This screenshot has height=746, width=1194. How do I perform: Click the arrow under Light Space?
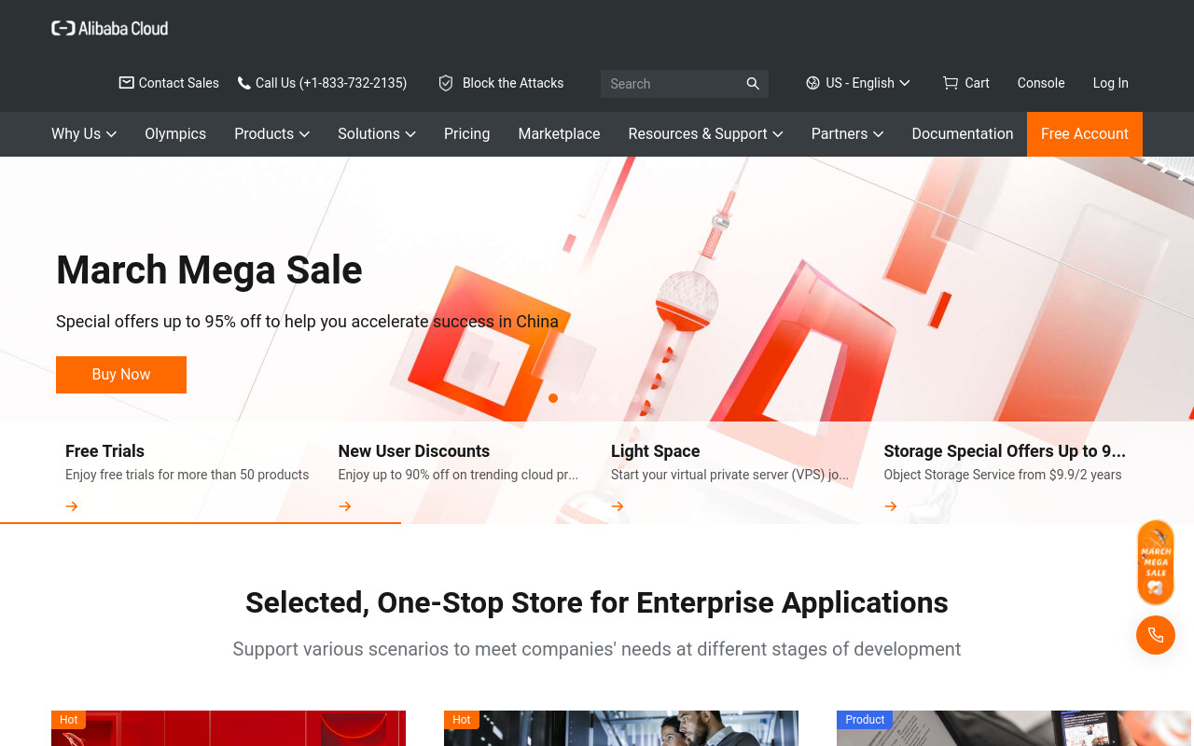click(x=618, y=506)
